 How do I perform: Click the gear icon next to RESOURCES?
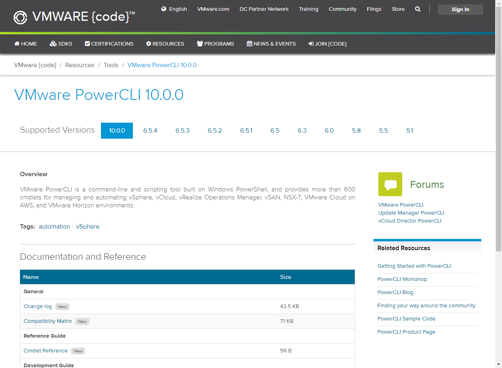(149, 44)
